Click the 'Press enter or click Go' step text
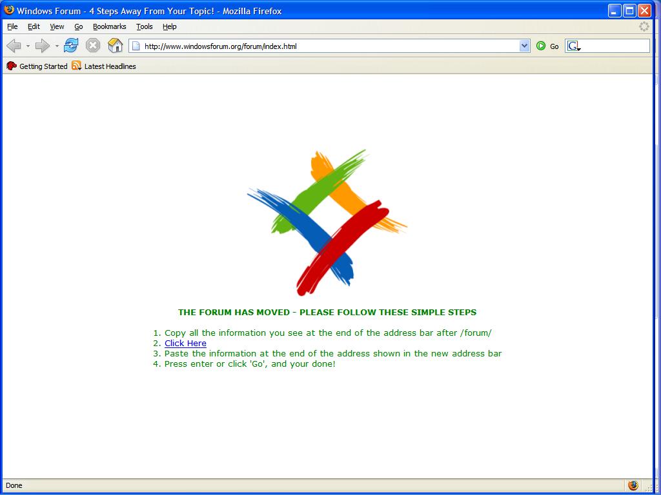 [250, 364]
